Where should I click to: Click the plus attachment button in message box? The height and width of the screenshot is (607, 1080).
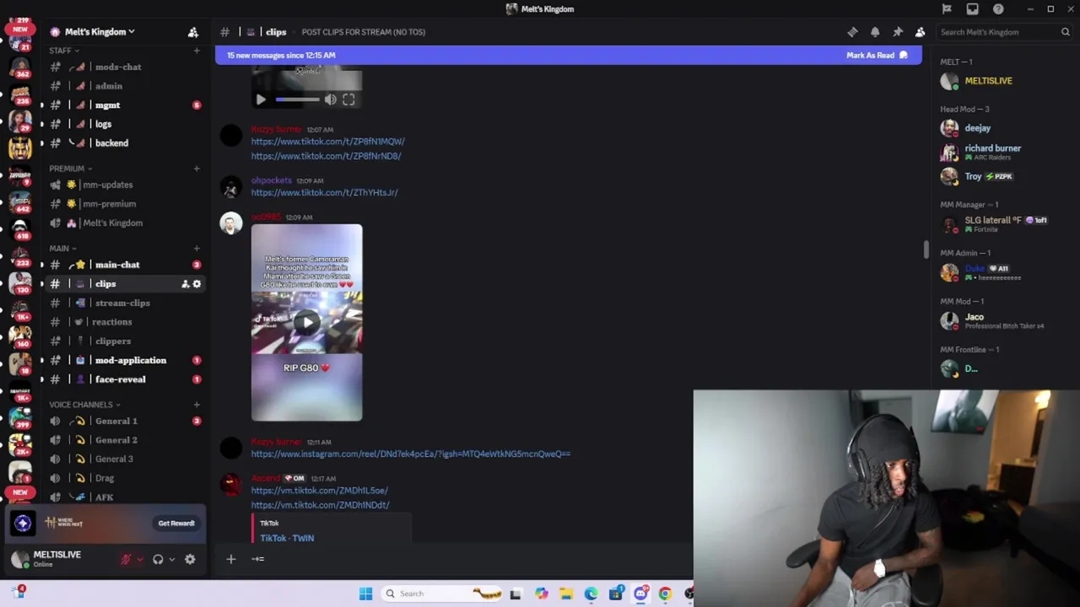[230, 559]
